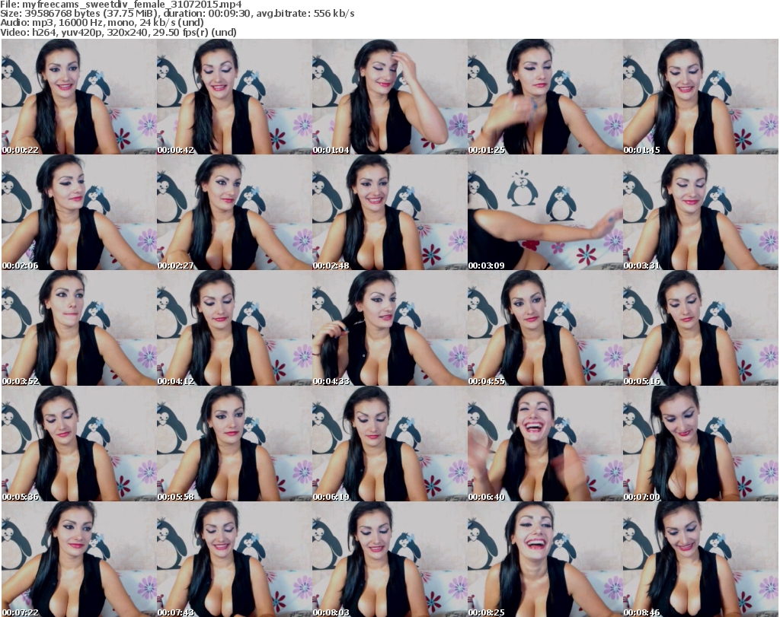Click the Audio info line mentioning mp3
Screen dimensions: 780x617
coord(102,23)
